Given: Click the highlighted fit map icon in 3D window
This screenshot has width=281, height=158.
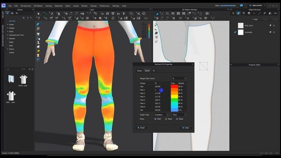Looking at the screenshot, I should [38, 60].
